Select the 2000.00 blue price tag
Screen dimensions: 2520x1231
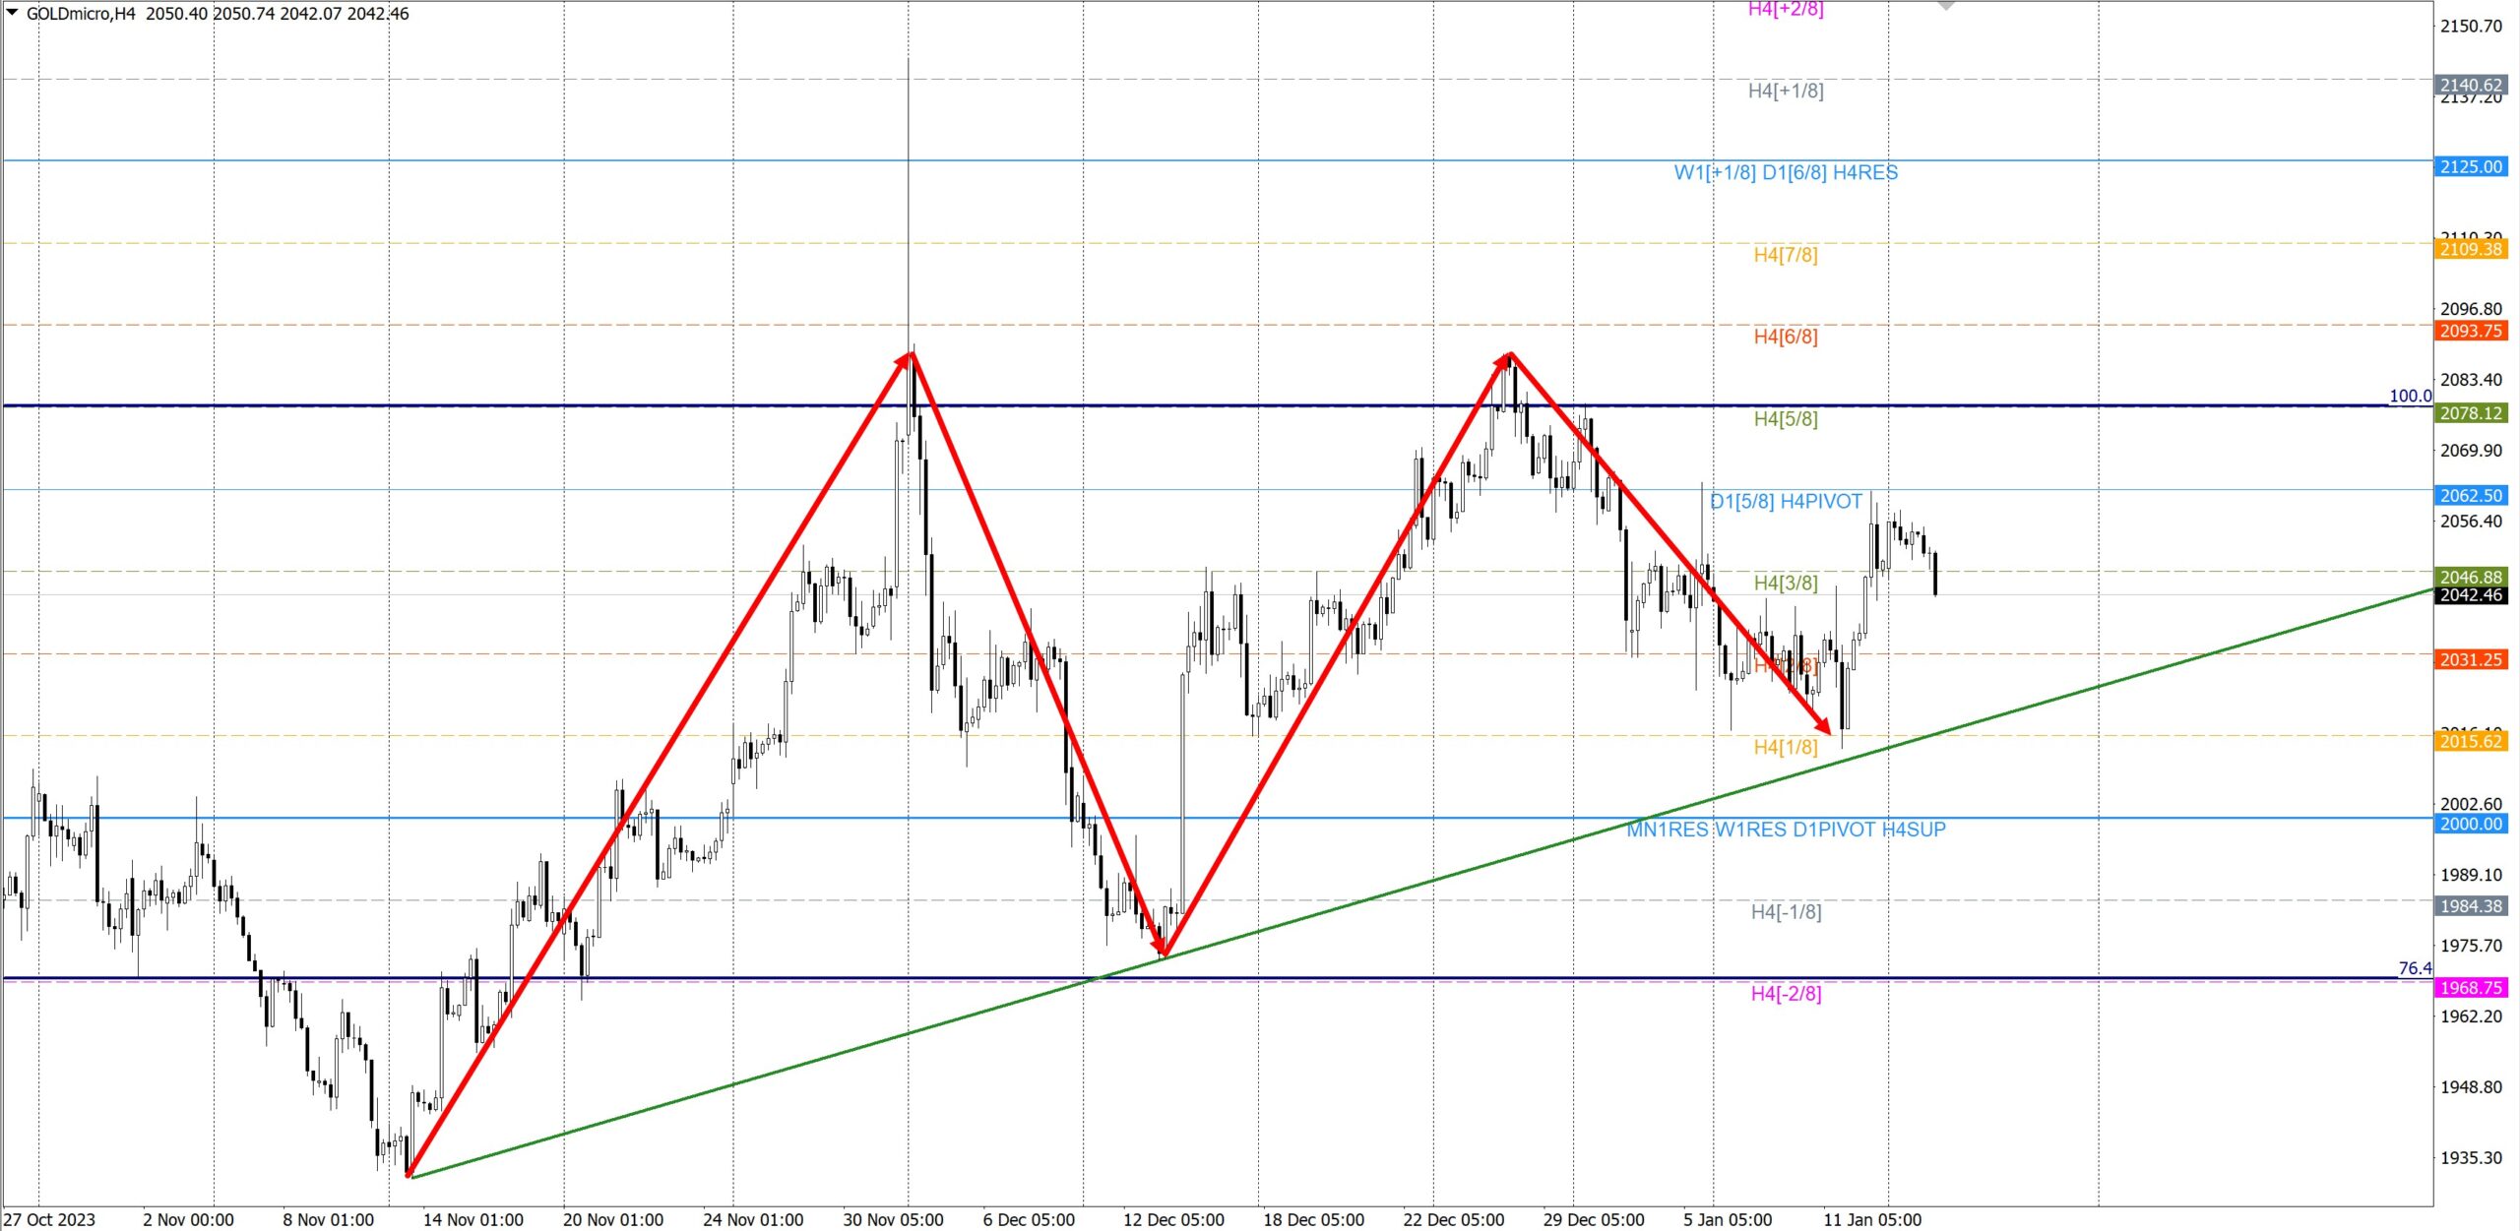coord(2471,824)
